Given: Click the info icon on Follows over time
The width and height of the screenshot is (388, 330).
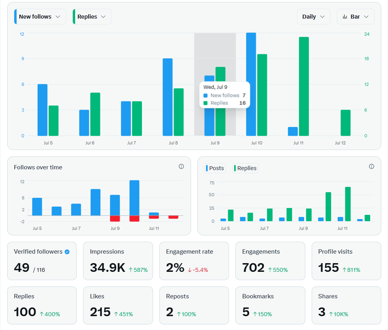Looking at the screenshot, I should point(182,166).
